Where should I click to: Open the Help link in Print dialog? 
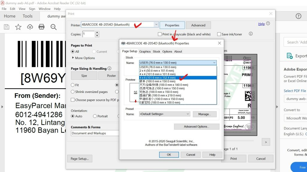(x=261, y=24)
